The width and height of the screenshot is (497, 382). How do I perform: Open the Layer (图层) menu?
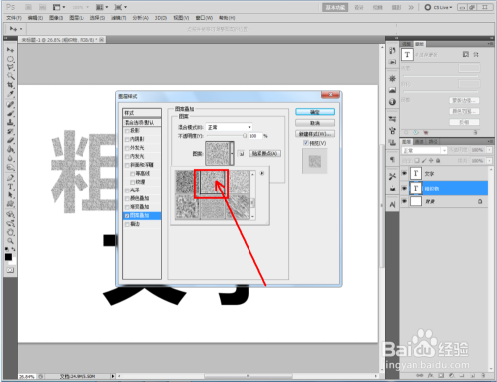(77, 18)
